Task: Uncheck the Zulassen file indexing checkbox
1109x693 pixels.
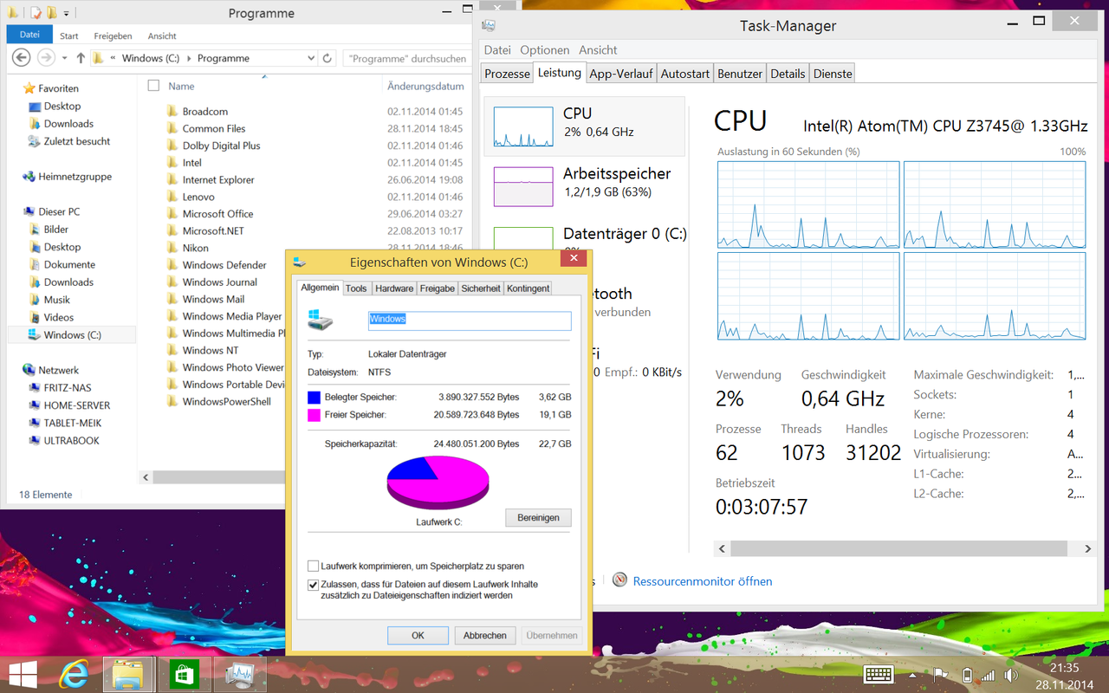Action: coord(314,585)
